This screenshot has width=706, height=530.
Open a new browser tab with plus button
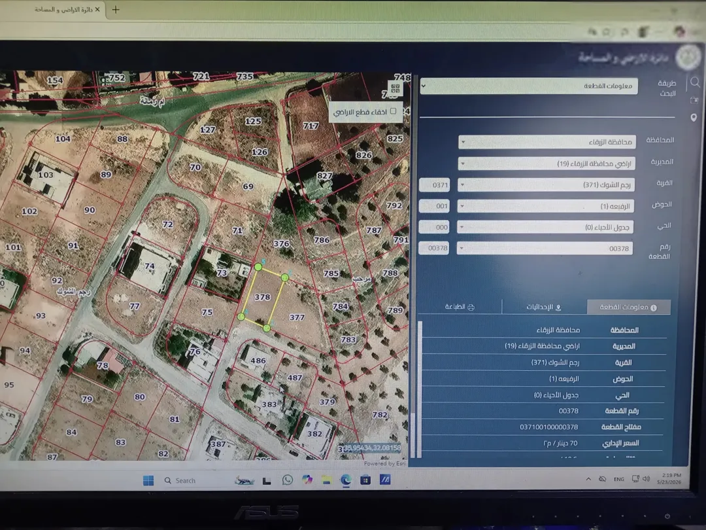point(116,9)
